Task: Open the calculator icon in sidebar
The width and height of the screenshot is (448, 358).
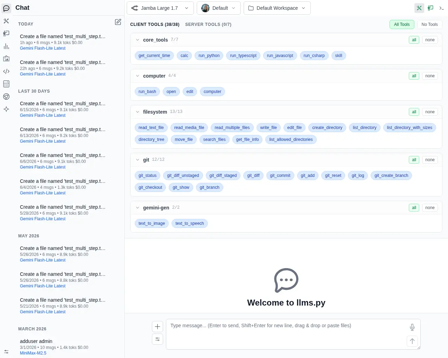Action: click(6, 84)
